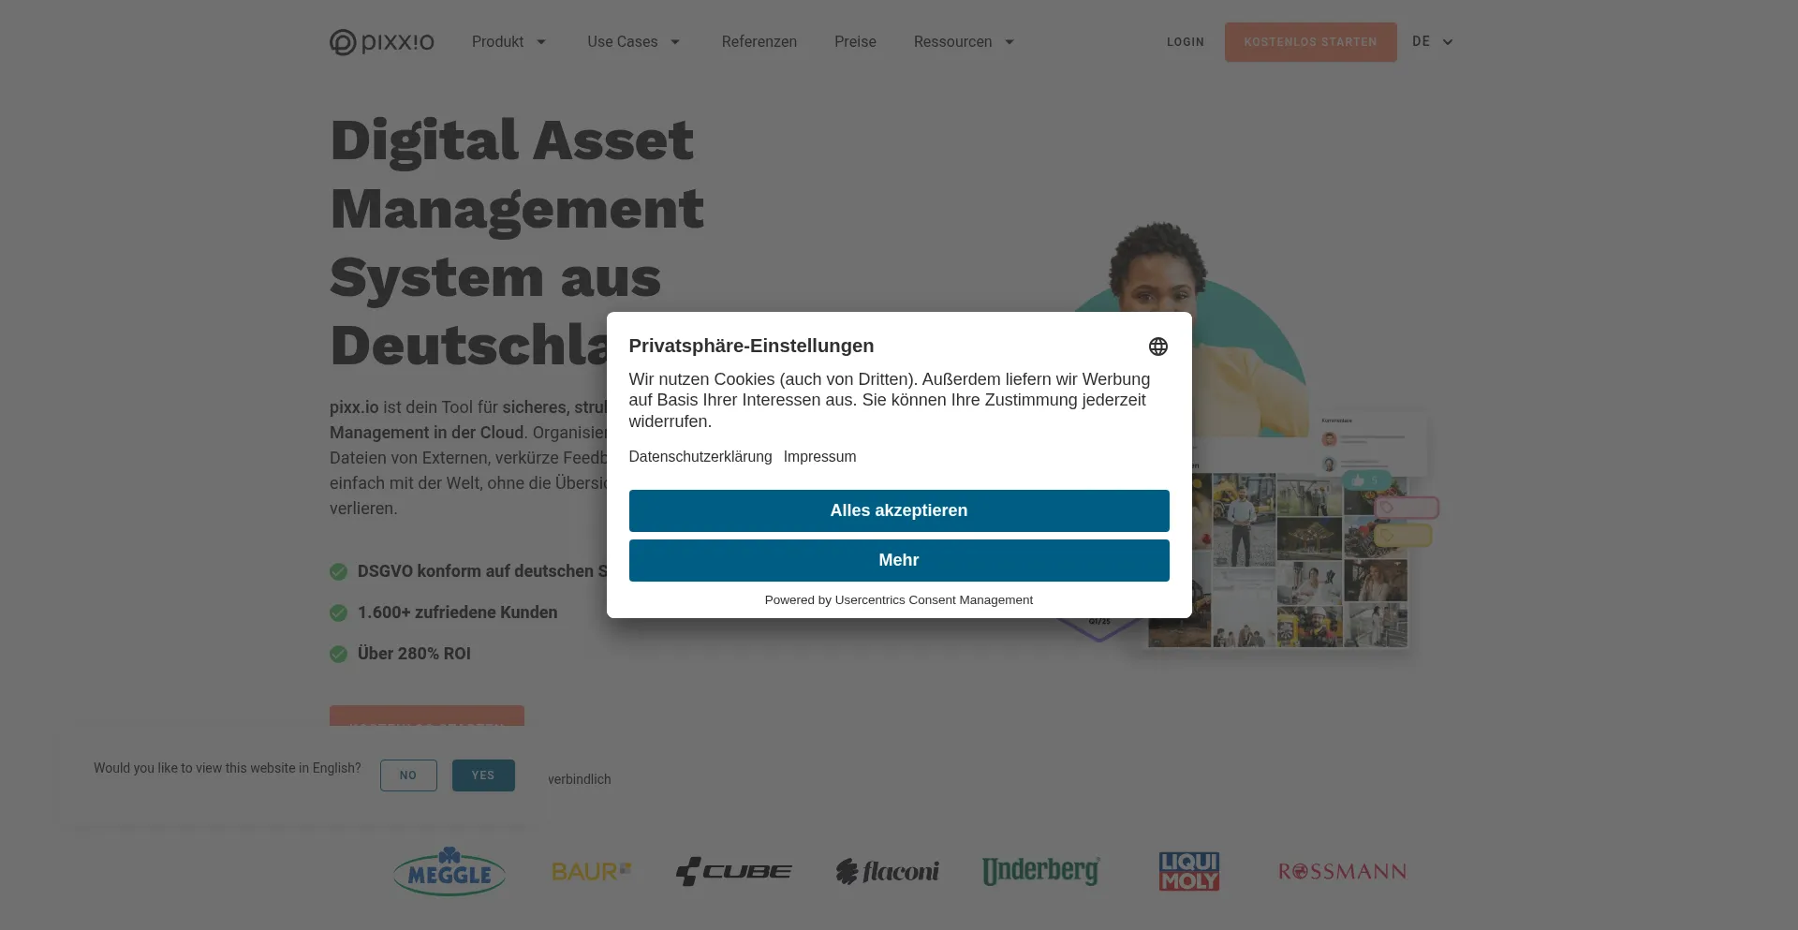Open the DE language selector
This screenshot has height=930, width=1798.
[1433, 42]
